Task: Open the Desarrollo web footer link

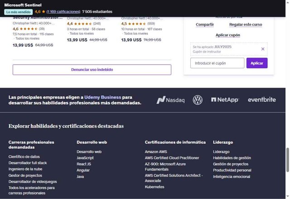Action: (89, 152)
